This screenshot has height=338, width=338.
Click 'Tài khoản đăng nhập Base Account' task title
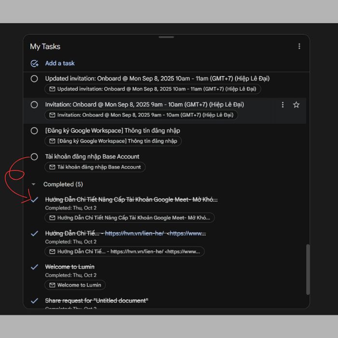point(92,156)
